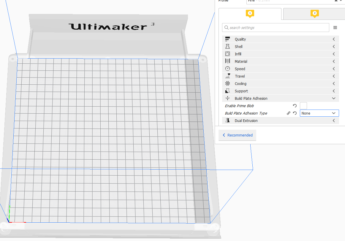
Task: Click the search magnifier icon
Action: (226, 28)
